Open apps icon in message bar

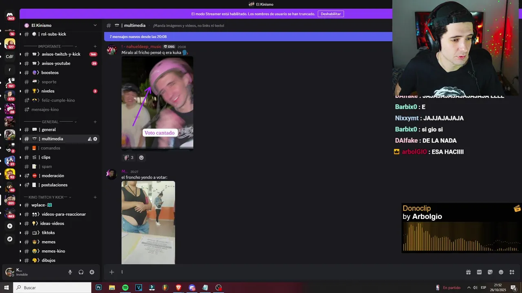pyautogui.click(x=512, y=272)
